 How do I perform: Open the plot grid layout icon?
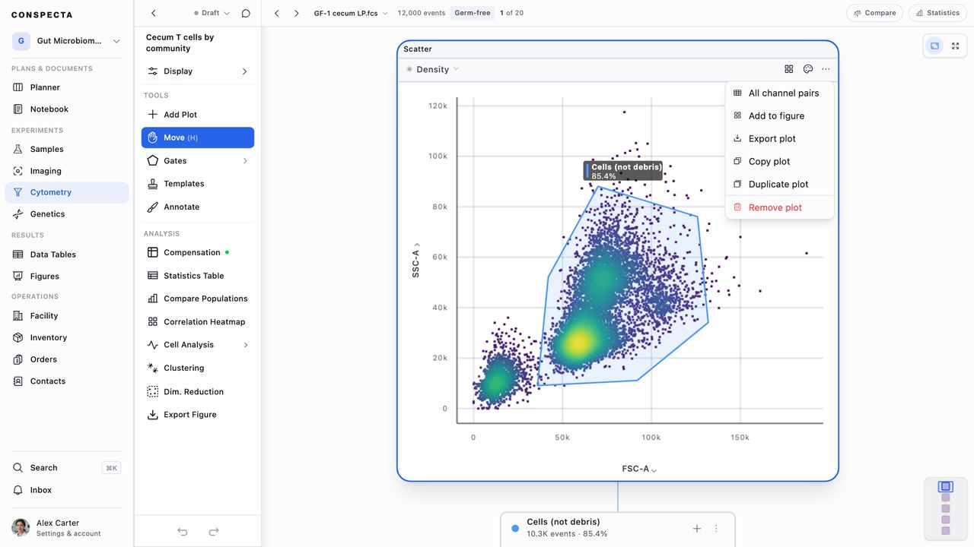(789, 69)
